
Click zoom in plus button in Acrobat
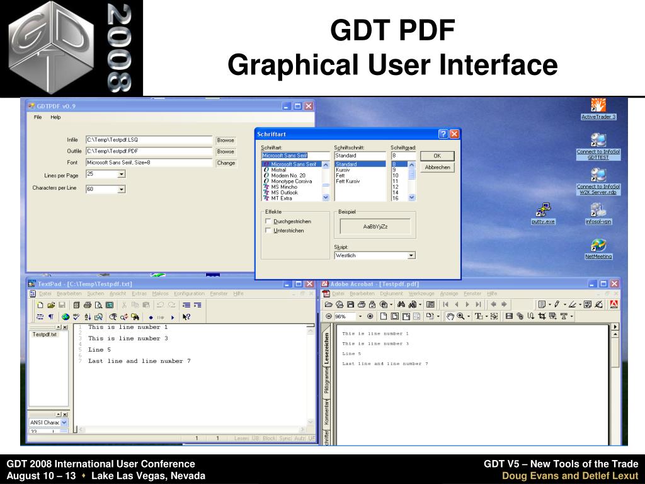370,316
